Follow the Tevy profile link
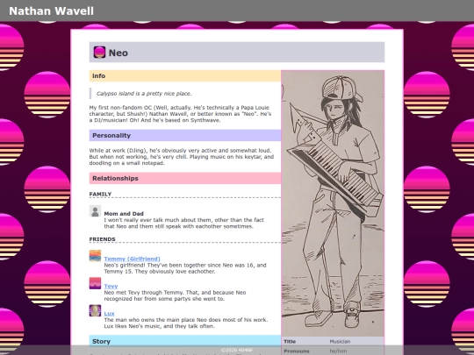Image resolution: width=474 pixels, height=355 pixels. (x=111, y=286)
